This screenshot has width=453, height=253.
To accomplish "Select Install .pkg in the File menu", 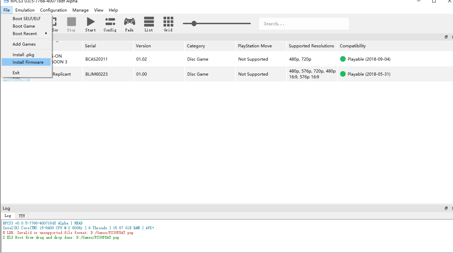I will (x=27, y=55).
